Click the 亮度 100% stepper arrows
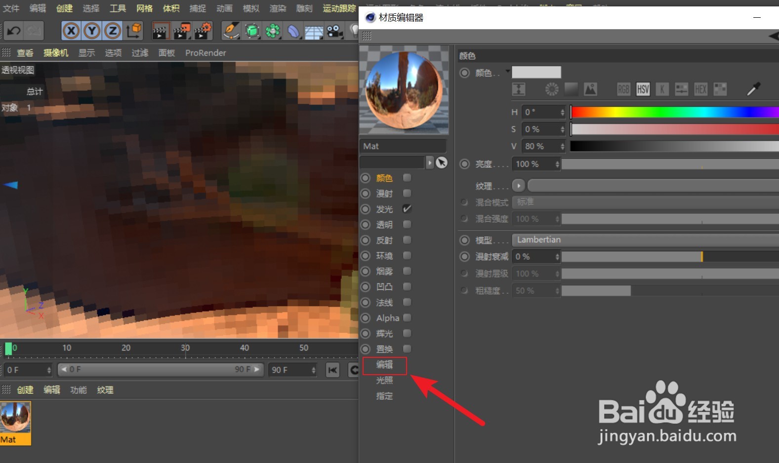The height and width of the screenshot is (463, 779). (x=558, y=164)
